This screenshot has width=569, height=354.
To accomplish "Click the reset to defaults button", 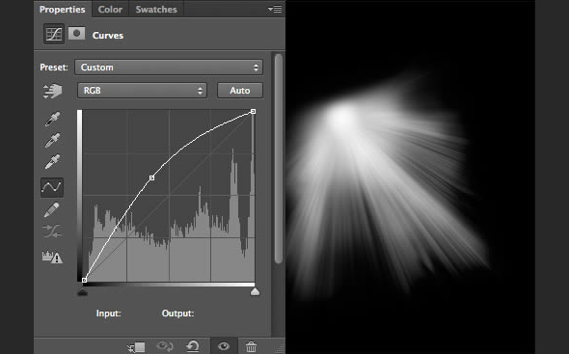I will click(193, 346).
